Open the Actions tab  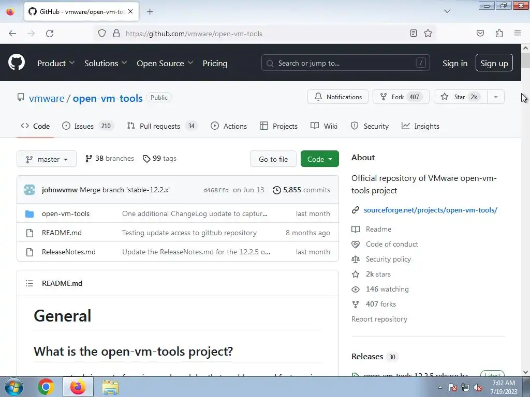tap(228, 126)
